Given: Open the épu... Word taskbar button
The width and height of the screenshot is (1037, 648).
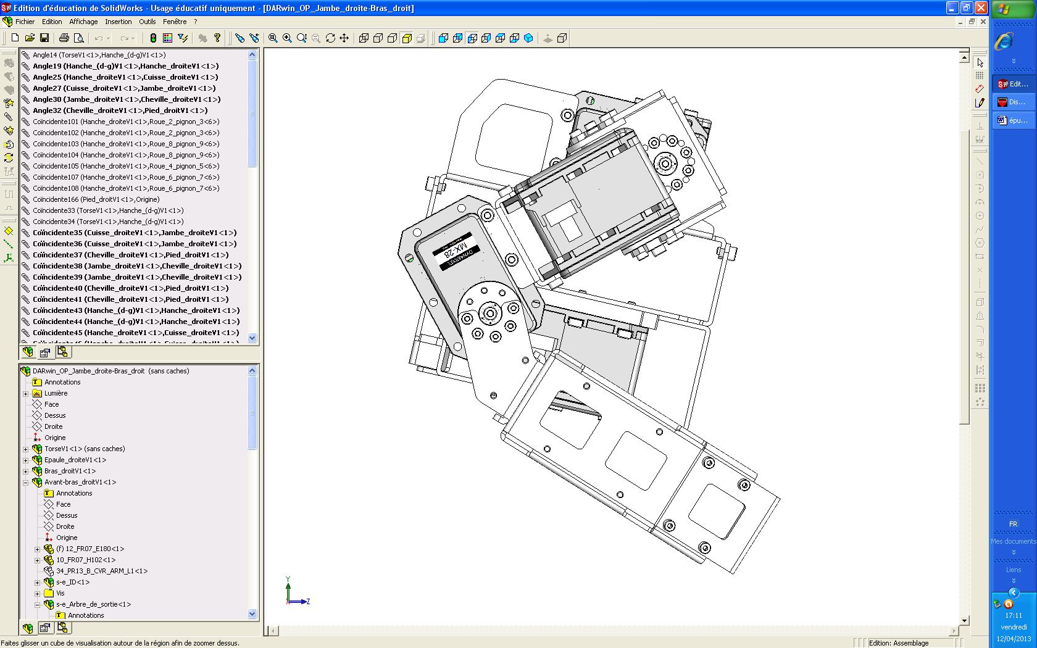Looking at the screenshot, I should click(x=1013, y=120).
